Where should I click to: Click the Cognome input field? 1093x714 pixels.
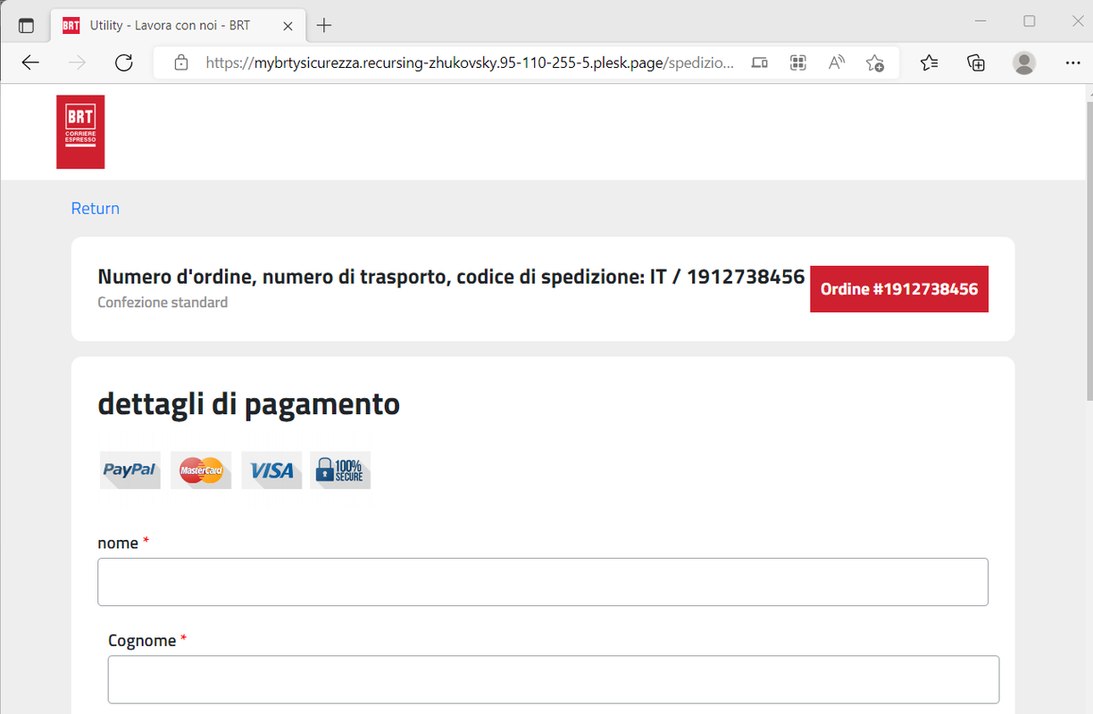tap(554, 680)
